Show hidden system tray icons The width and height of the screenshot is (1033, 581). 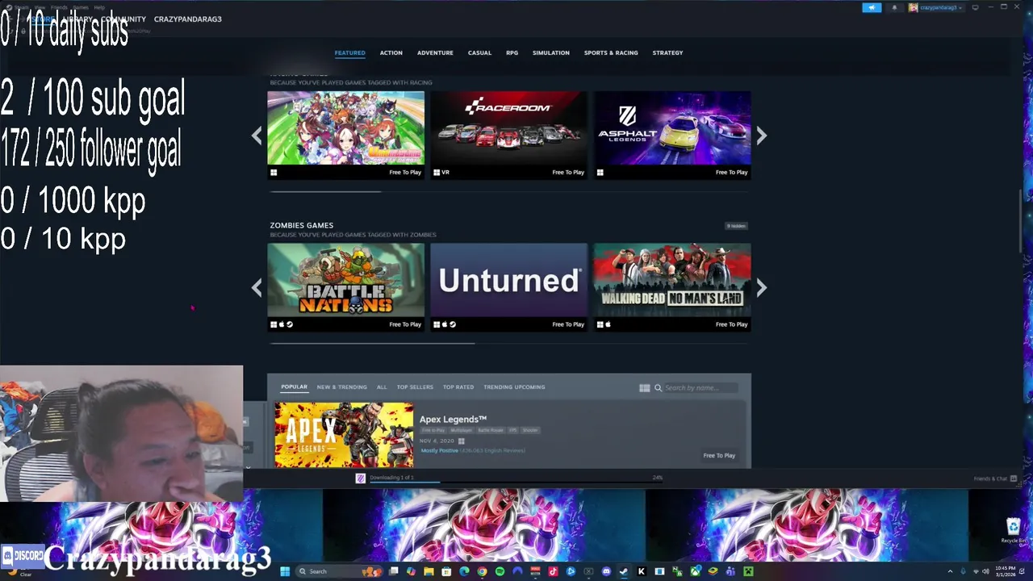[x=950, y=571]
